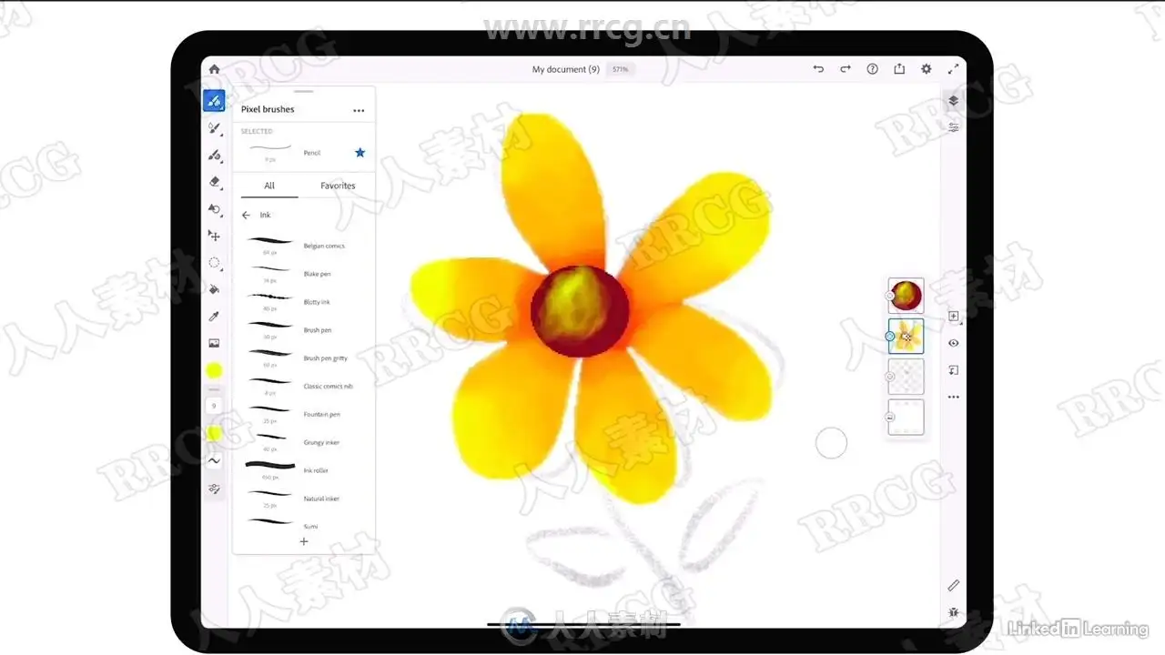Choose the Belgian comics brush
The height and width of the screenshot is (655, 1165).
(x=303, y=246)
